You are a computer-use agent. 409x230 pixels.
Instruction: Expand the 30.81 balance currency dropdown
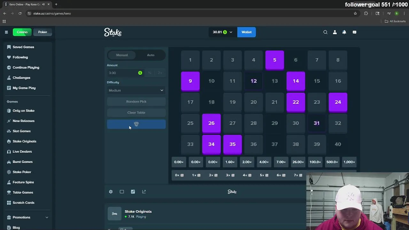[223, 32]
